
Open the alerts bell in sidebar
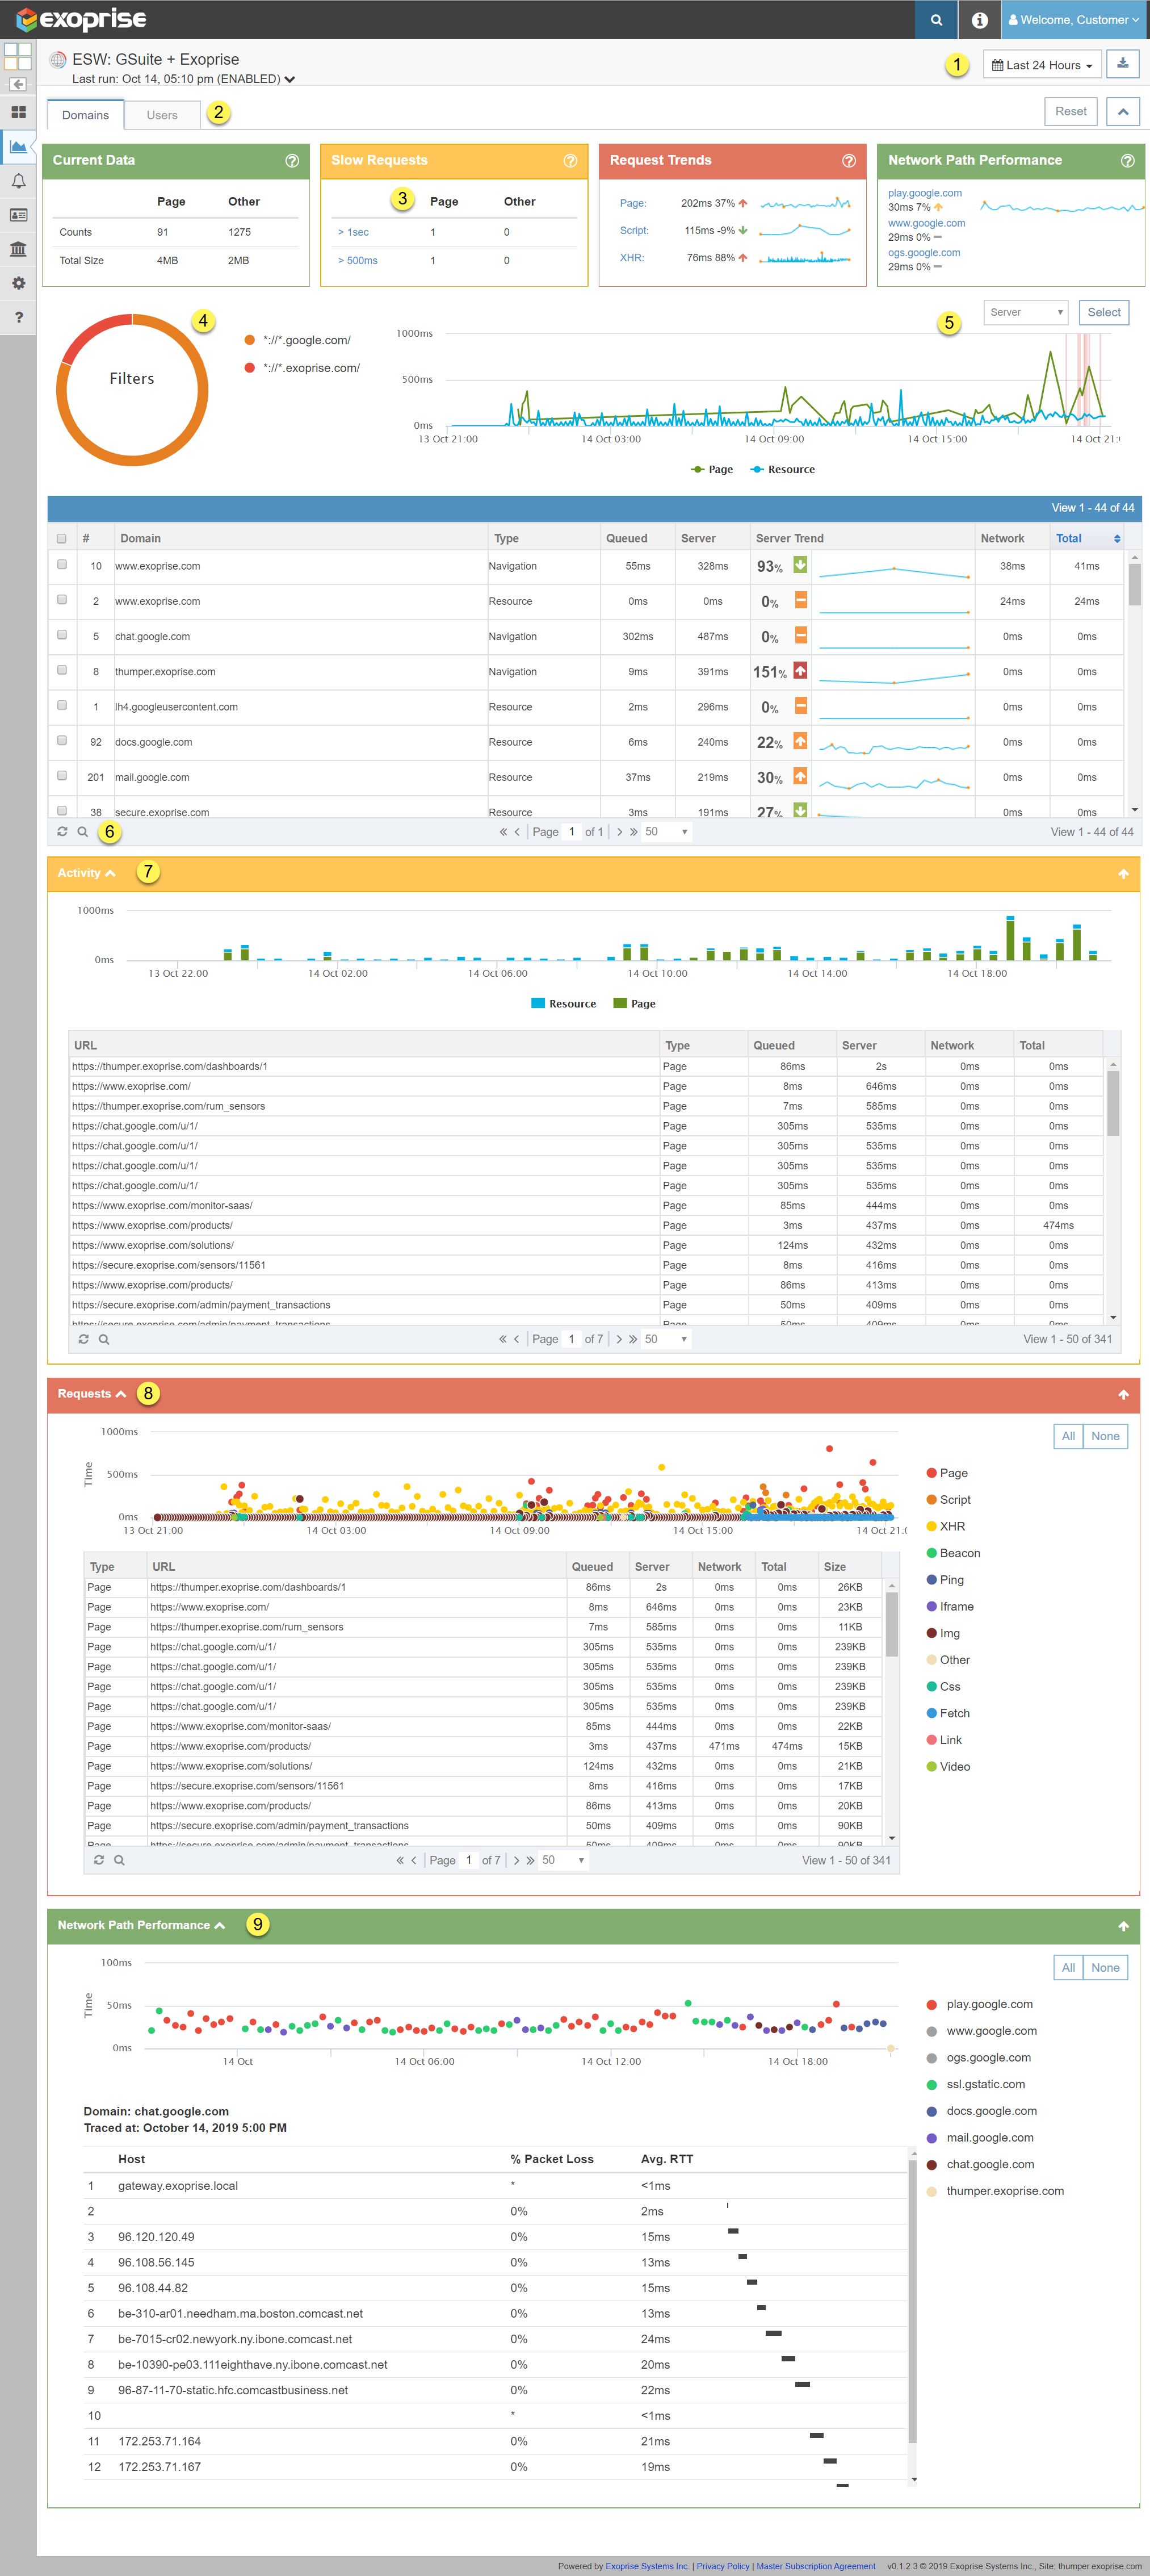point(18,181)
